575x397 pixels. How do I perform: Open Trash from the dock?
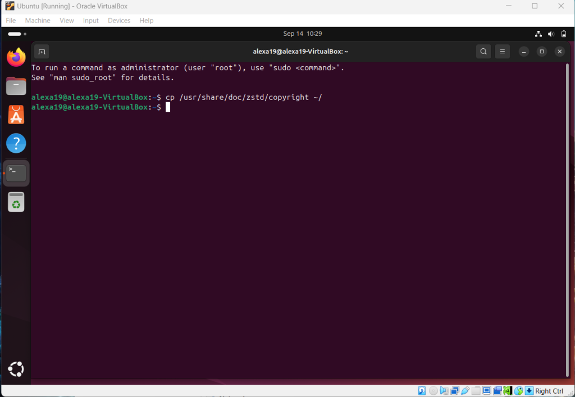point(16,202)
